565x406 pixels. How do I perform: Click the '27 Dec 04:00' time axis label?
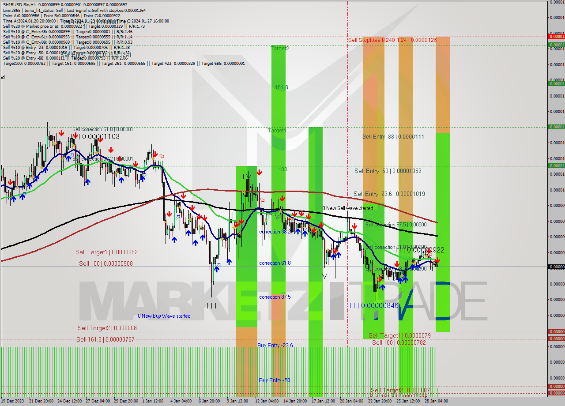tap(98, 401)
